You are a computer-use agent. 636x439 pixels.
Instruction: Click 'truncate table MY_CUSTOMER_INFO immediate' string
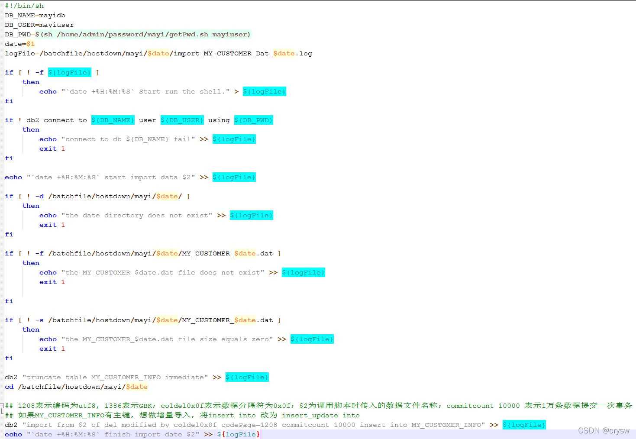tap(115, 377)
